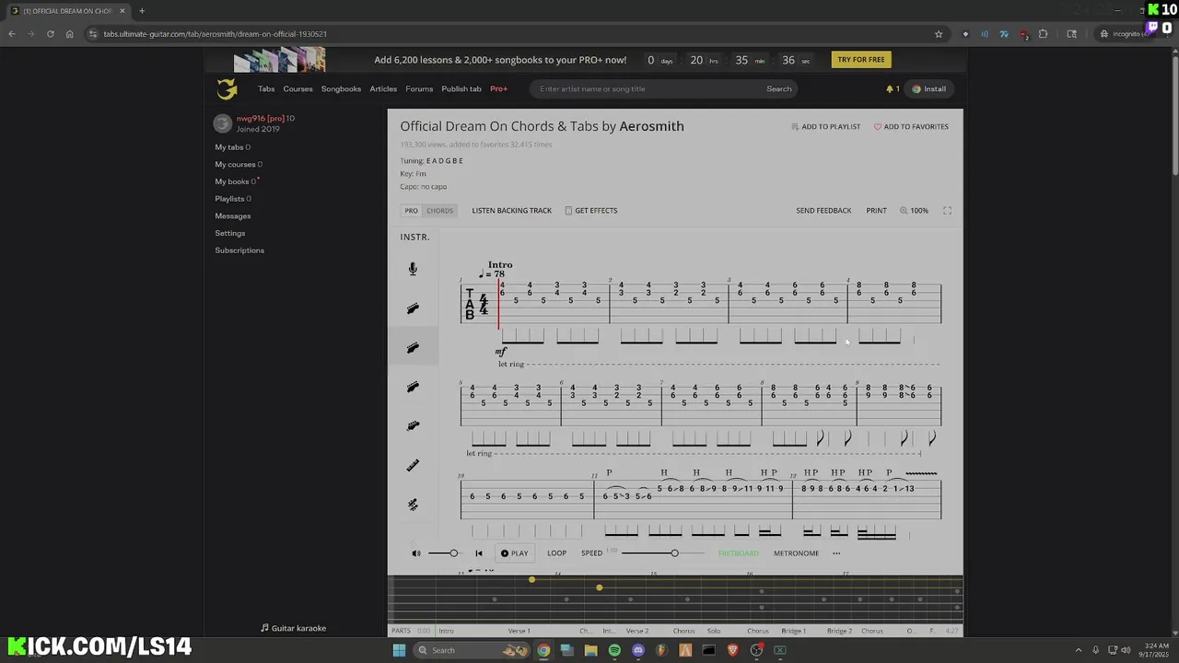1179x663 pixels.
Task: Click ADD TO PLAYLIST
Action: pos(826,127)
